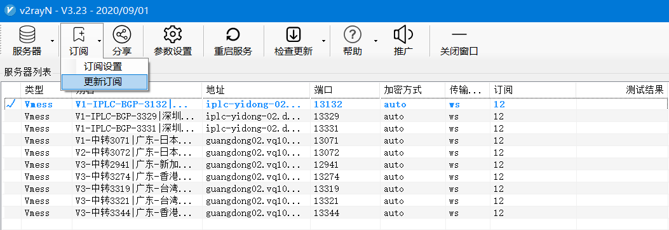Click the 服务器列表 group label
Viewport: 669px width, 230px height.
pyautogui.click(x=28, y=72)
